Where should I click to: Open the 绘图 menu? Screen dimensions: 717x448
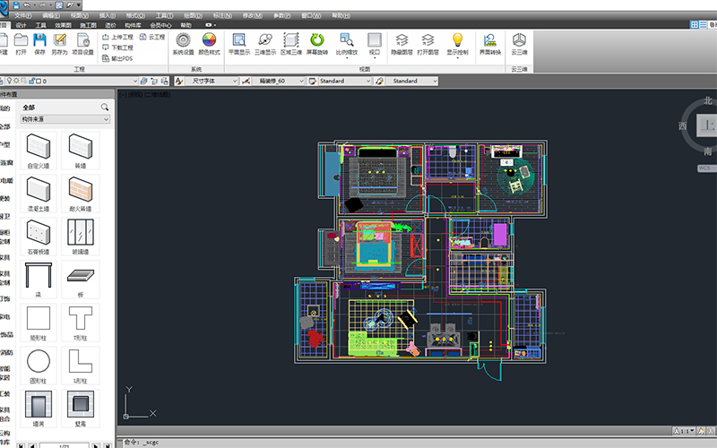coord(193,15)
